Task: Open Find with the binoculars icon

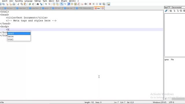Action: (38, 4)
